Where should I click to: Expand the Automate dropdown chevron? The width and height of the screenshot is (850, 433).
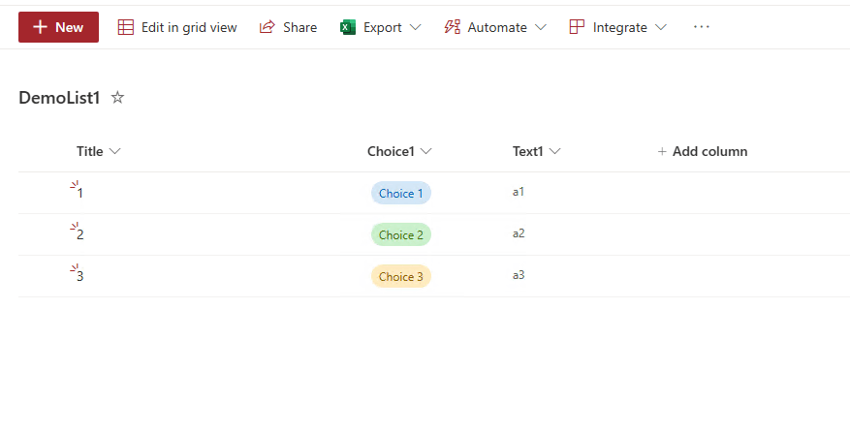(541, 27)
